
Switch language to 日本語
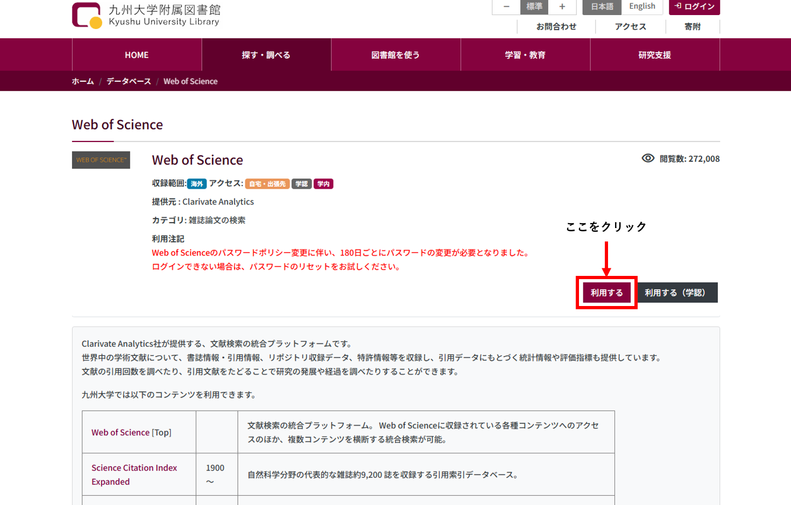tap(601, 6)
